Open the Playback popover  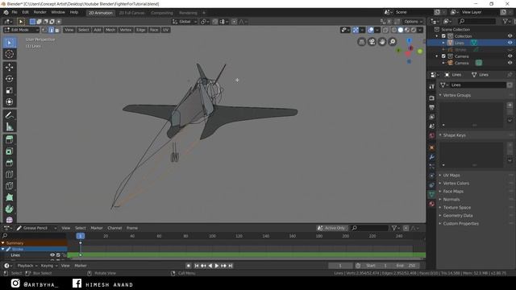click(27, 266)
